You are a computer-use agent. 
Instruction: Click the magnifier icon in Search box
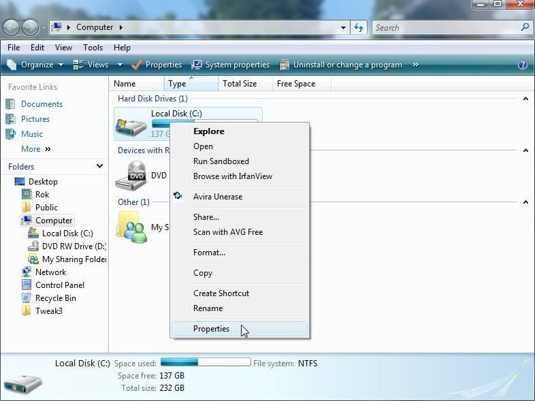click(x=525, y=27)
